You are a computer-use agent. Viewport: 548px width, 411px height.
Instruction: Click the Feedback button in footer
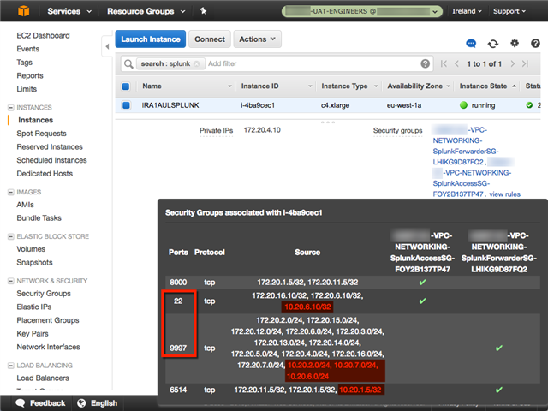(x=40, y=403)
